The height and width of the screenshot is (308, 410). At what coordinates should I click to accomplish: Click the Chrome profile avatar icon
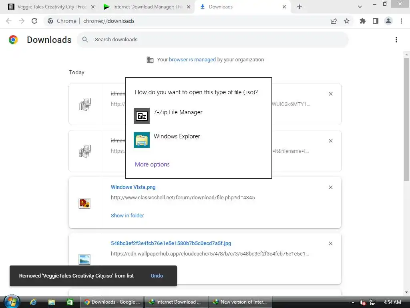point(388,21)
